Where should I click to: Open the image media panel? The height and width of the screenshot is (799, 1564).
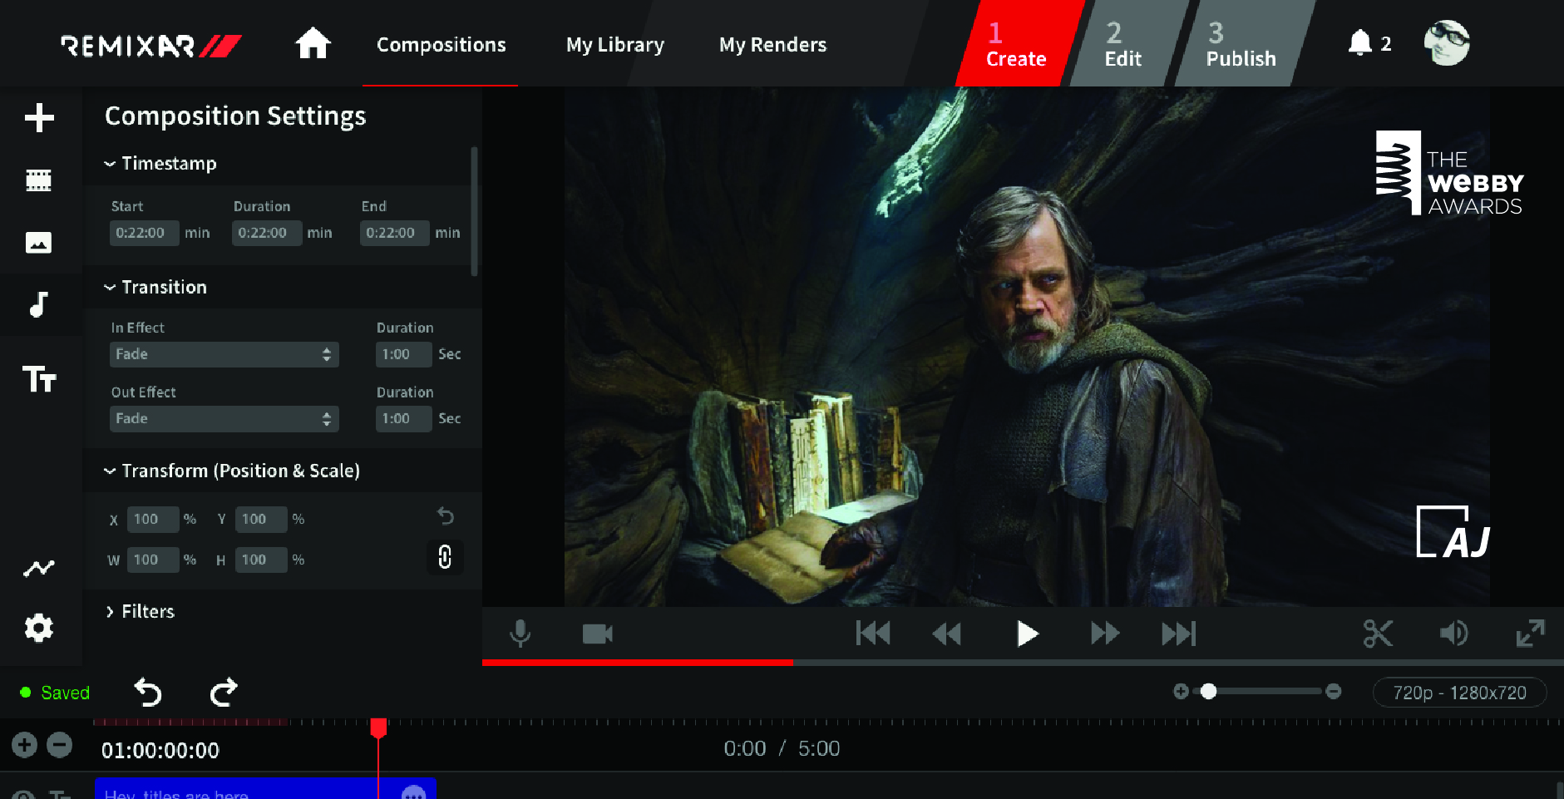pyautogui.click(x=39, y=243)
